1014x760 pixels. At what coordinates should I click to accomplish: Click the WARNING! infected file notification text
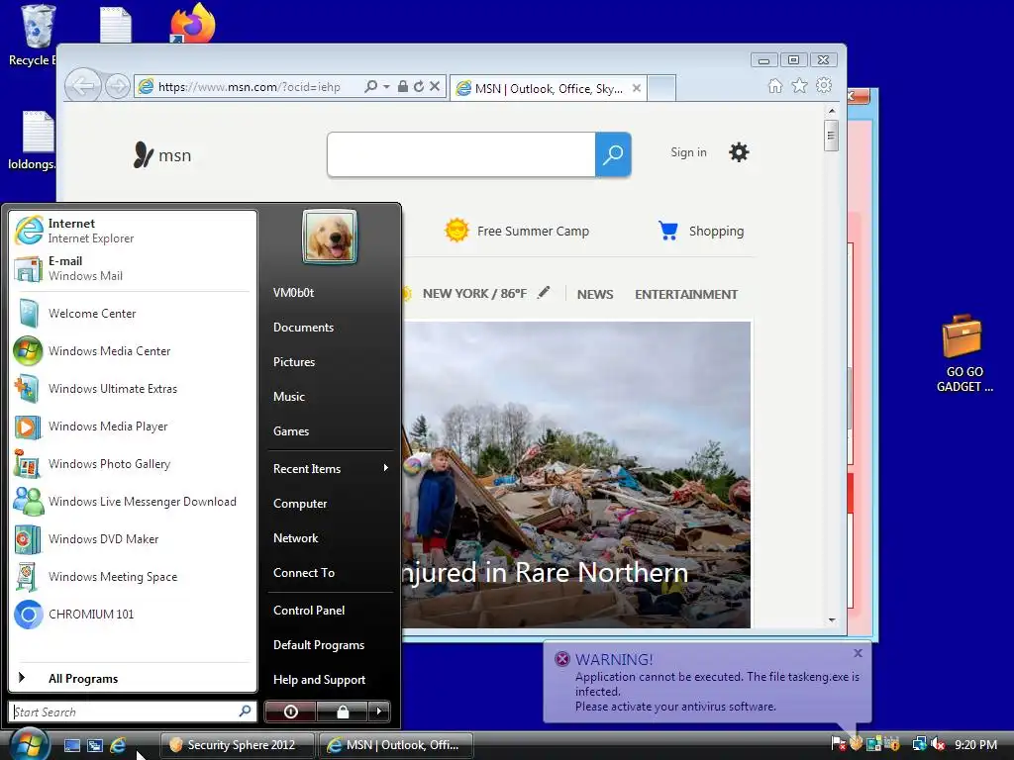click(x=717, y=692)
